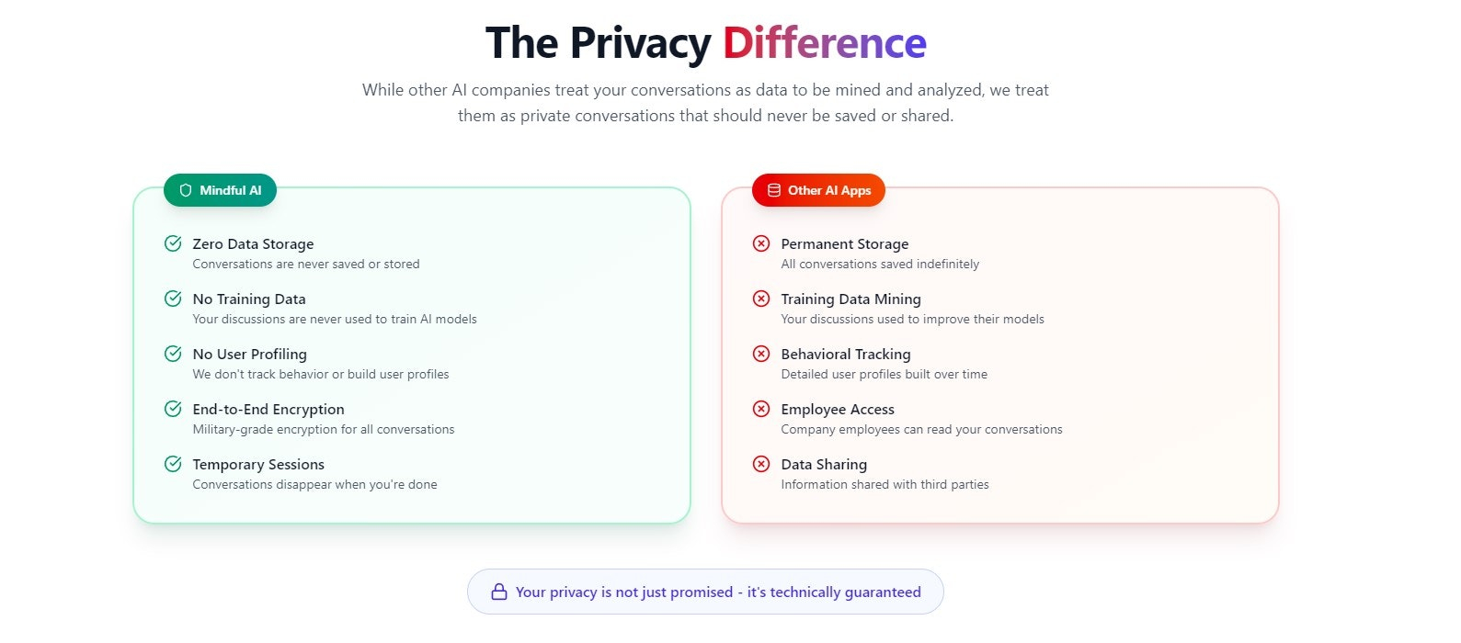Click the red X icon next to Data Sharing
1461x643 pixels.
click(x=761, y=464)
